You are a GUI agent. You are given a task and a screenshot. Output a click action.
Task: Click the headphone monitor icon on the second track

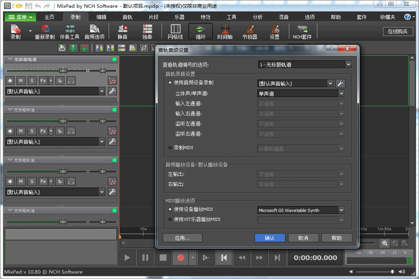click(71, 131)
